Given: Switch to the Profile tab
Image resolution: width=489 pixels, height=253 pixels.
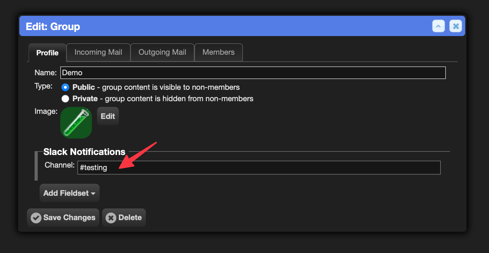Looking at the screenshot, I should 48,53.
